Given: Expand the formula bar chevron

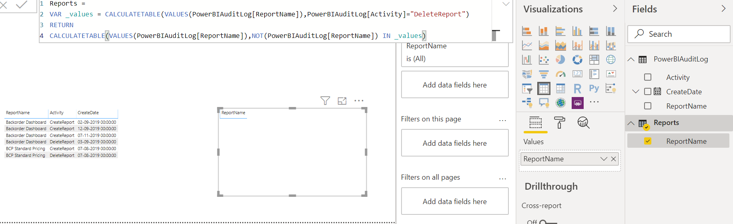Looking at the screenshot, I should tap(506, 4).
